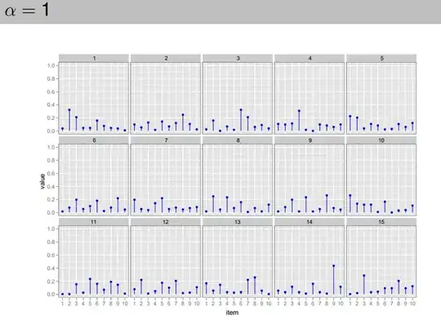The image size is (441, 324).
Task: Click the item 3 peak point in panel 15
Action: pos(364,276)
